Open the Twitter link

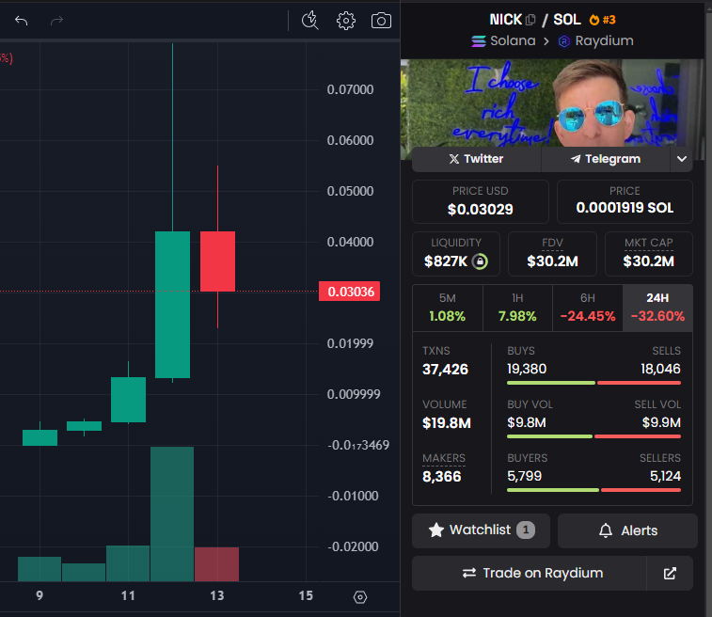[x=476, y=159]
